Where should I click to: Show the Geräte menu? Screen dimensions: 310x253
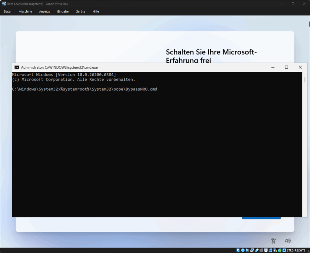(80, 12)
